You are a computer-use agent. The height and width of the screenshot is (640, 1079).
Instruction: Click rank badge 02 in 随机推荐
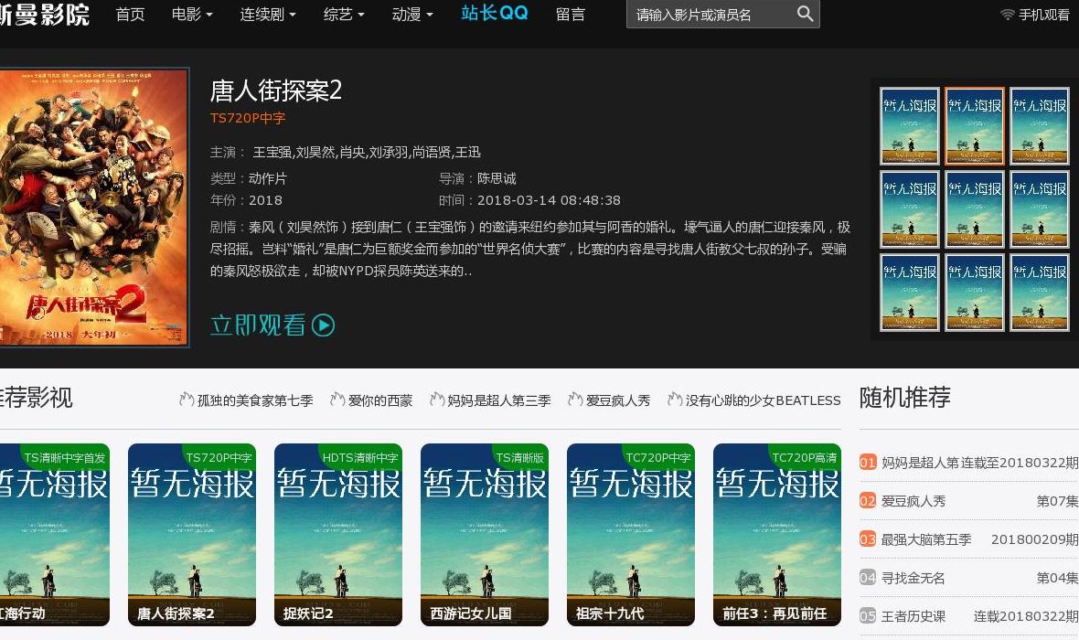click(x=867, y=501)
